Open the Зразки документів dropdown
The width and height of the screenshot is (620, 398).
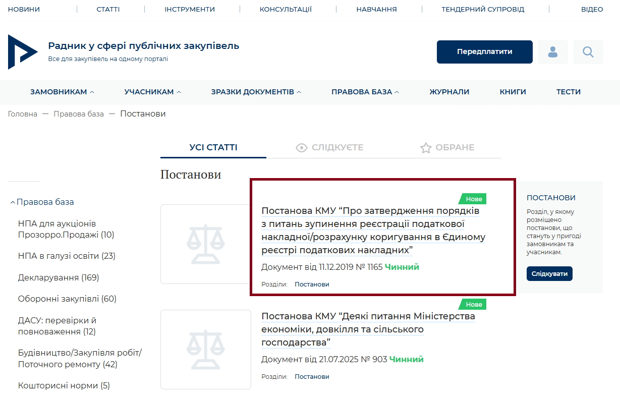(x=256, y=92)
